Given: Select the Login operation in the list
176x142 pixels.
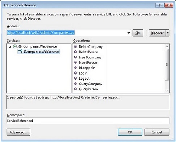Looking at the screenshot, I should click(83, 73).
